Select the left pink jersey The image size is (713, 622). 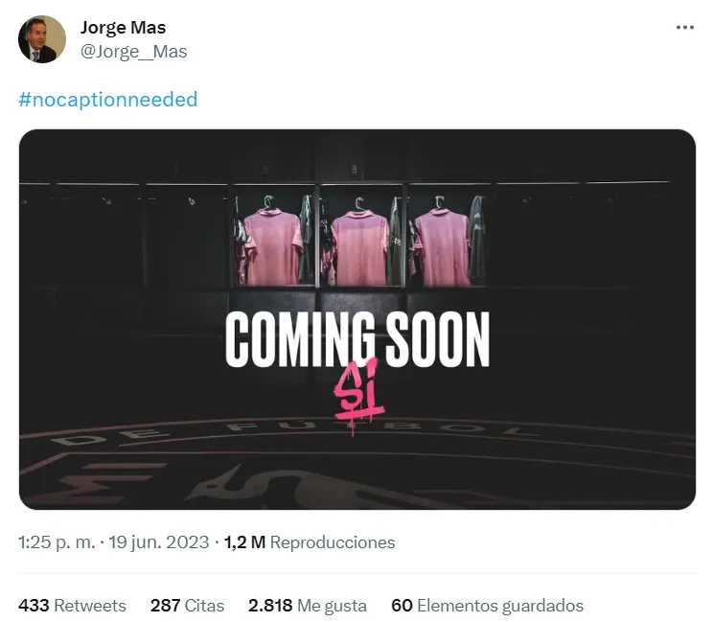click(x=273, y=246)
